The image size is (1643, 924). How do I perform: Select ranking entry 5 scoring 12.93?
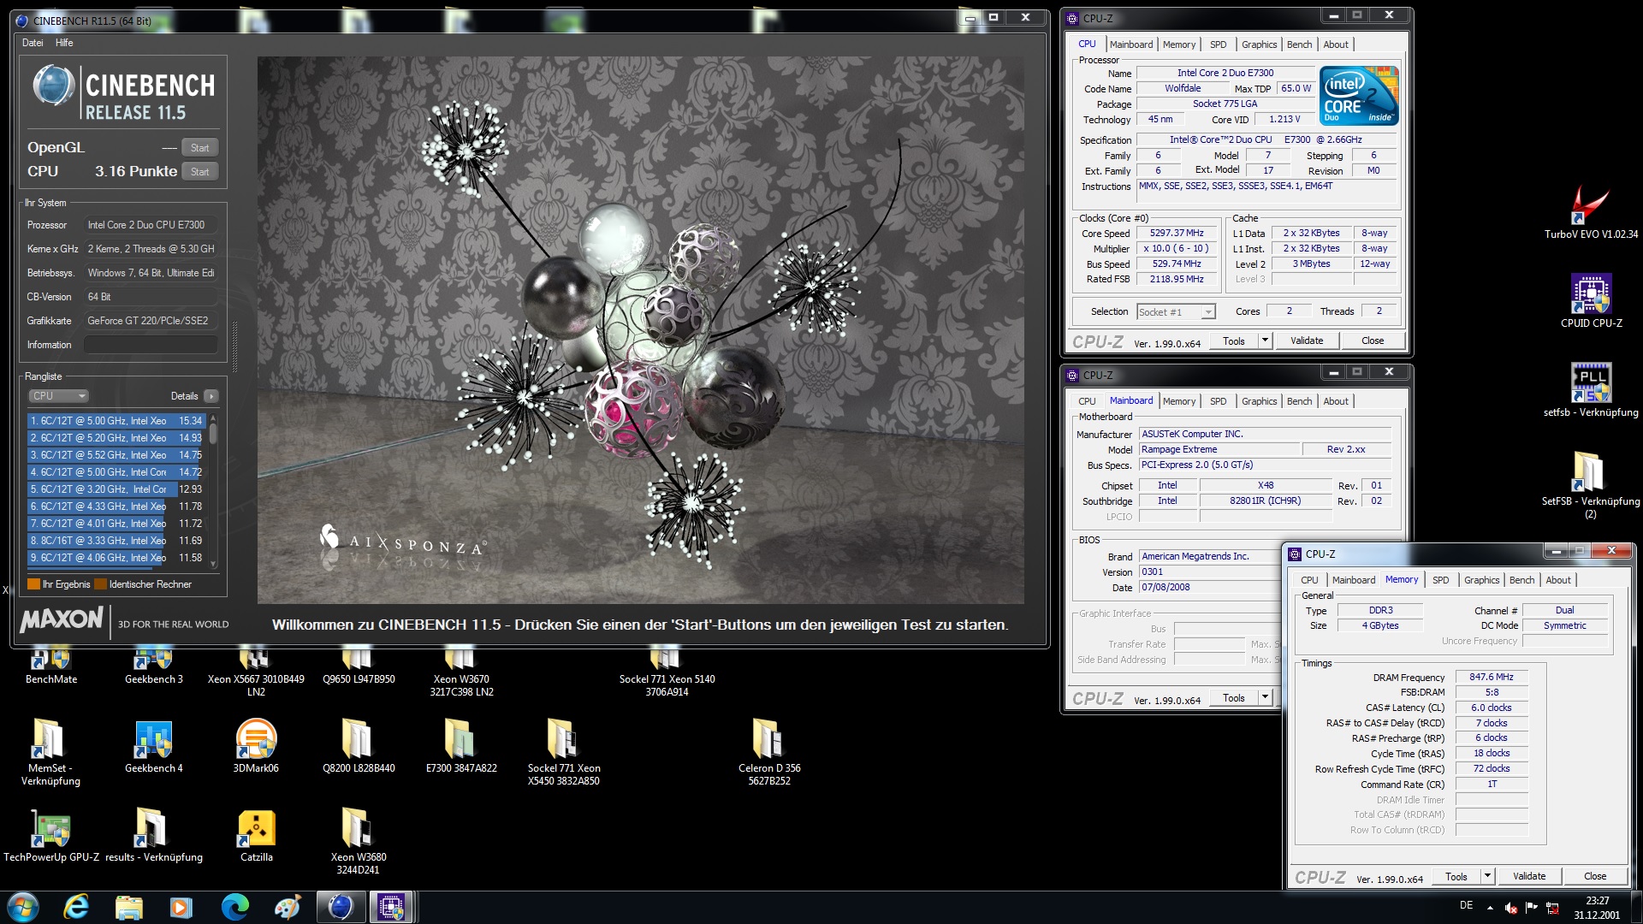click(x=116, y=489)
